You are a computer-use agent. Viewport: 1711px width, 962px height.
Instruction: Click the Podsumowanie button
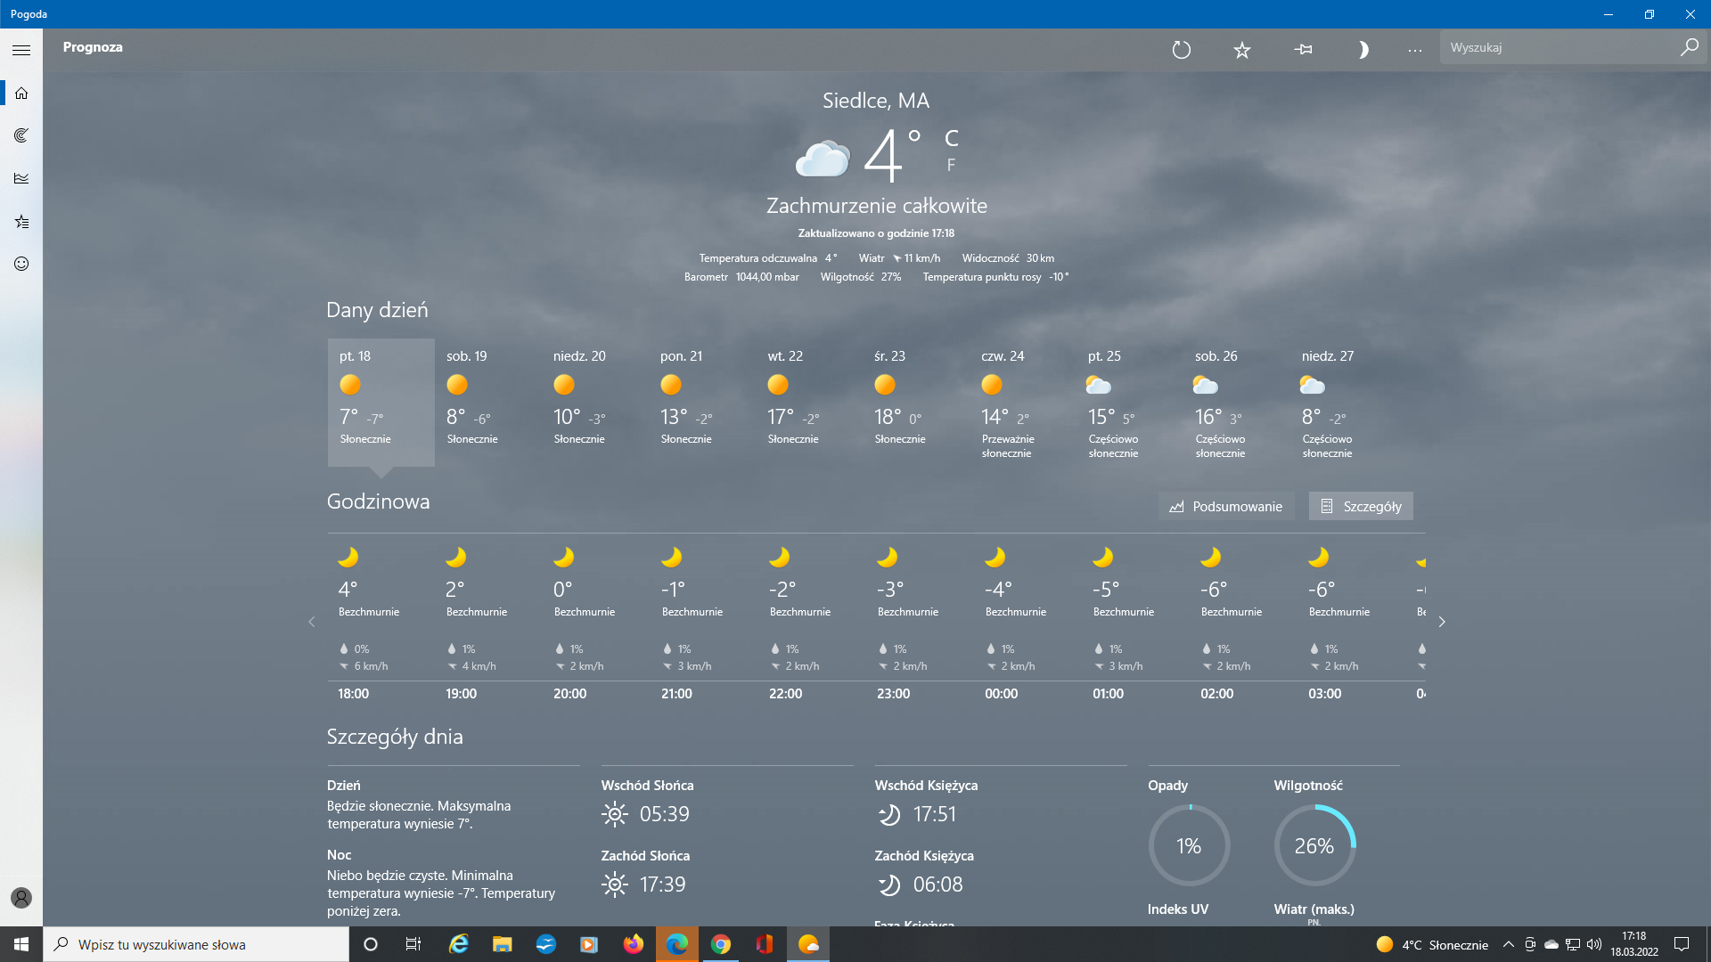[1226, 506]
